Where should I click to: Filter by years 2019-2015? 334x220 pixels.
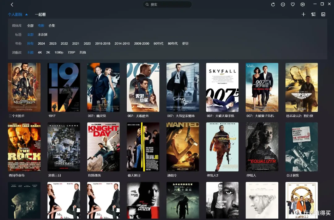click(x=103, y=44)
